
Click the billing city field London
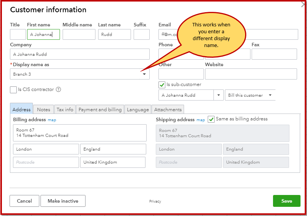point(46,149)
